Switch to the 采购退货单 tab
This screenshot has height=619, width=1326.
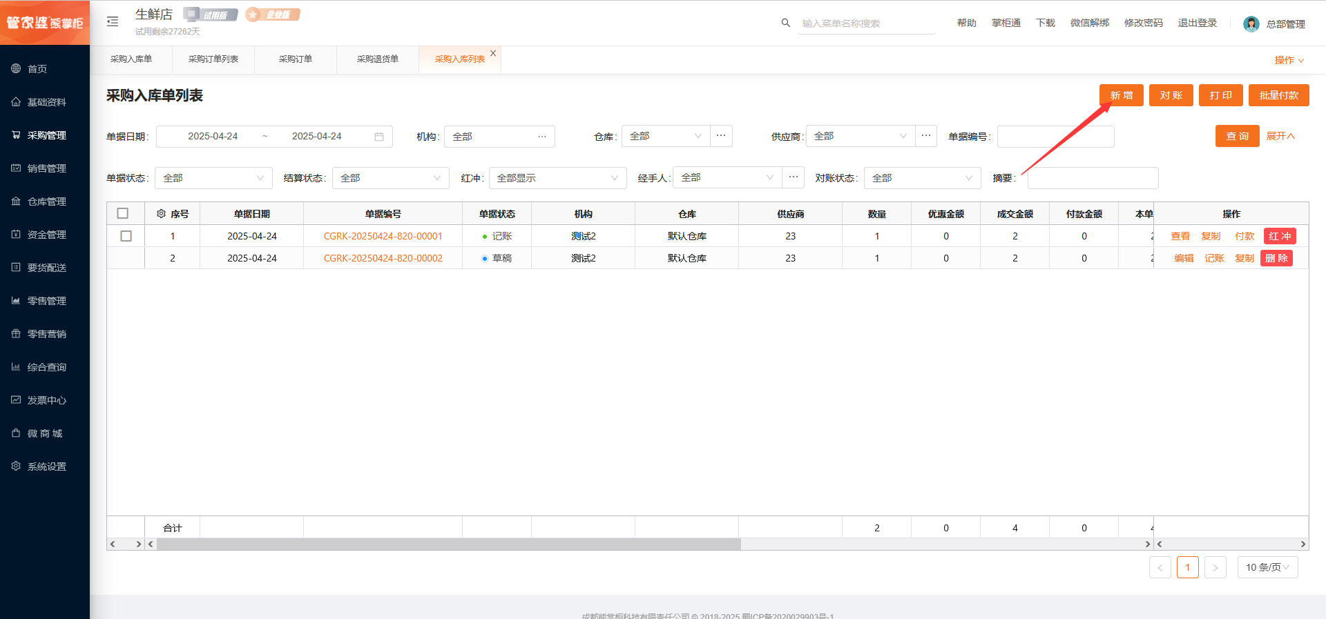(378, 59)
